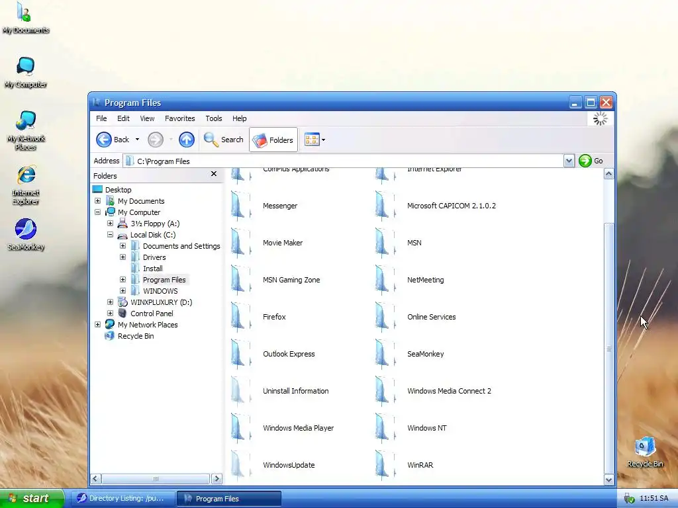Open the Views dropdown arrow
Viewport: 678px width, 508px height.
coord(323,140)
